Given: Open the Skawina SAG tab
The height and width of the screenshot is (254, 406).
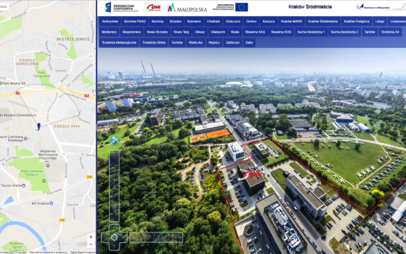Looking at the screenshot, I should coord(255,32).
